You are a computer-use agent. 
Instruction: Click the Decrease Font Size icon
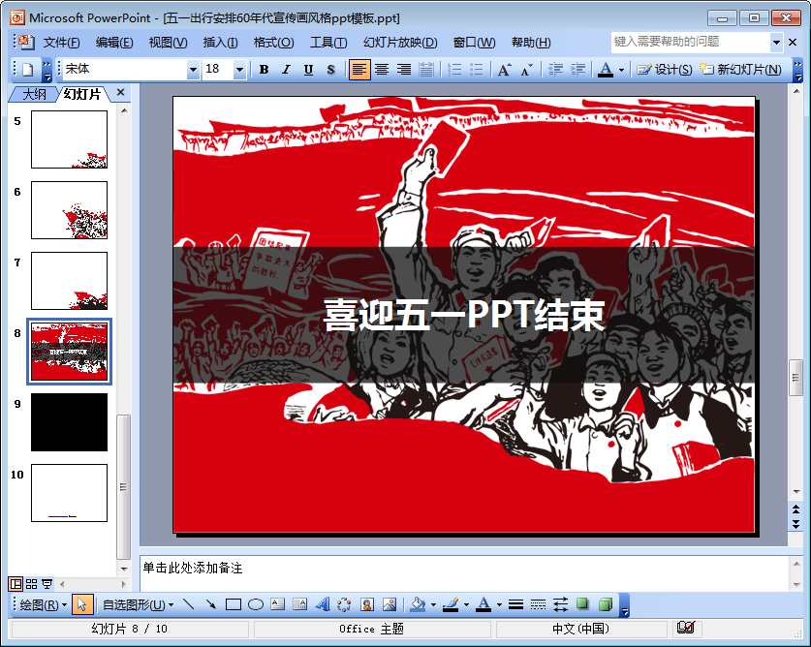(526, 70)
